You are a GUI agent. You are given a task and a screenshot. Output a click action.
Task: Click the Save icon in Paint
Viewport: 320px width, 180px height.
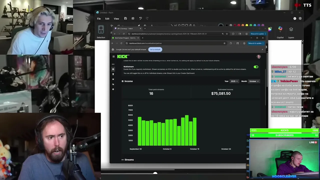click(x=125, y=18)
